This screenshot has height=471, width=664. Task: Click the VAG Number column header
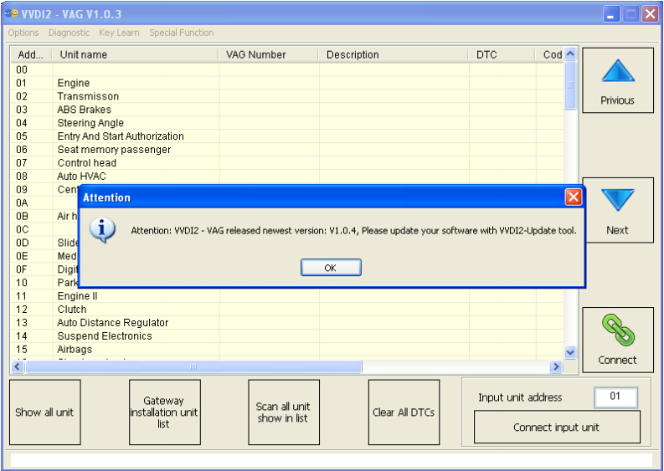point(269,54)
